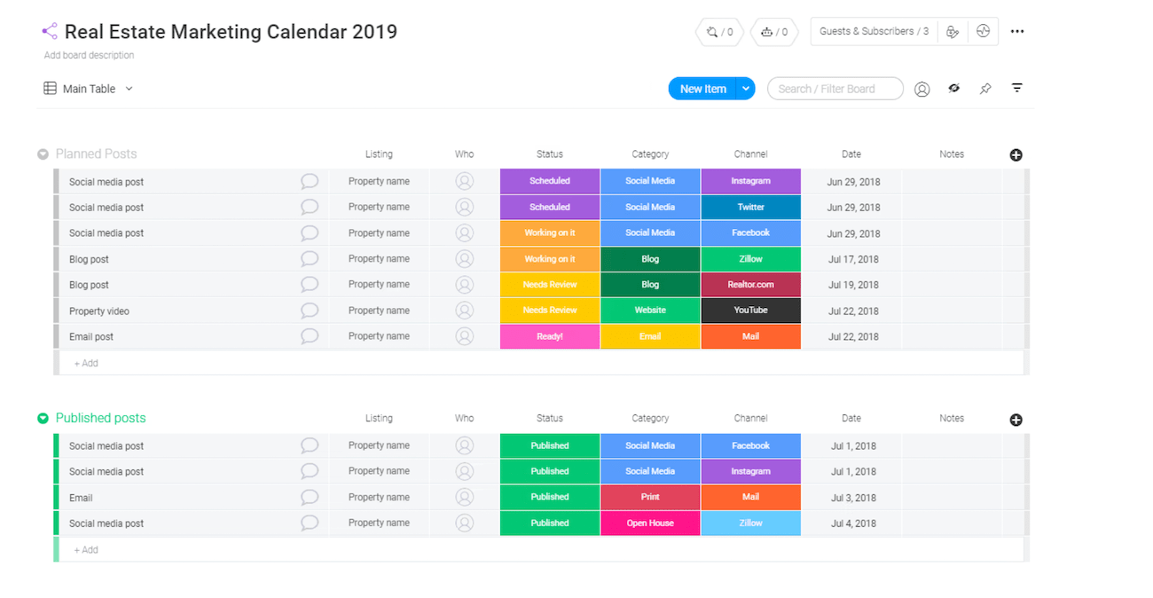This screenshot has height=598, width=1153.
Task: Focus the Search / Filter Board field
Action: tap(835, 89)
